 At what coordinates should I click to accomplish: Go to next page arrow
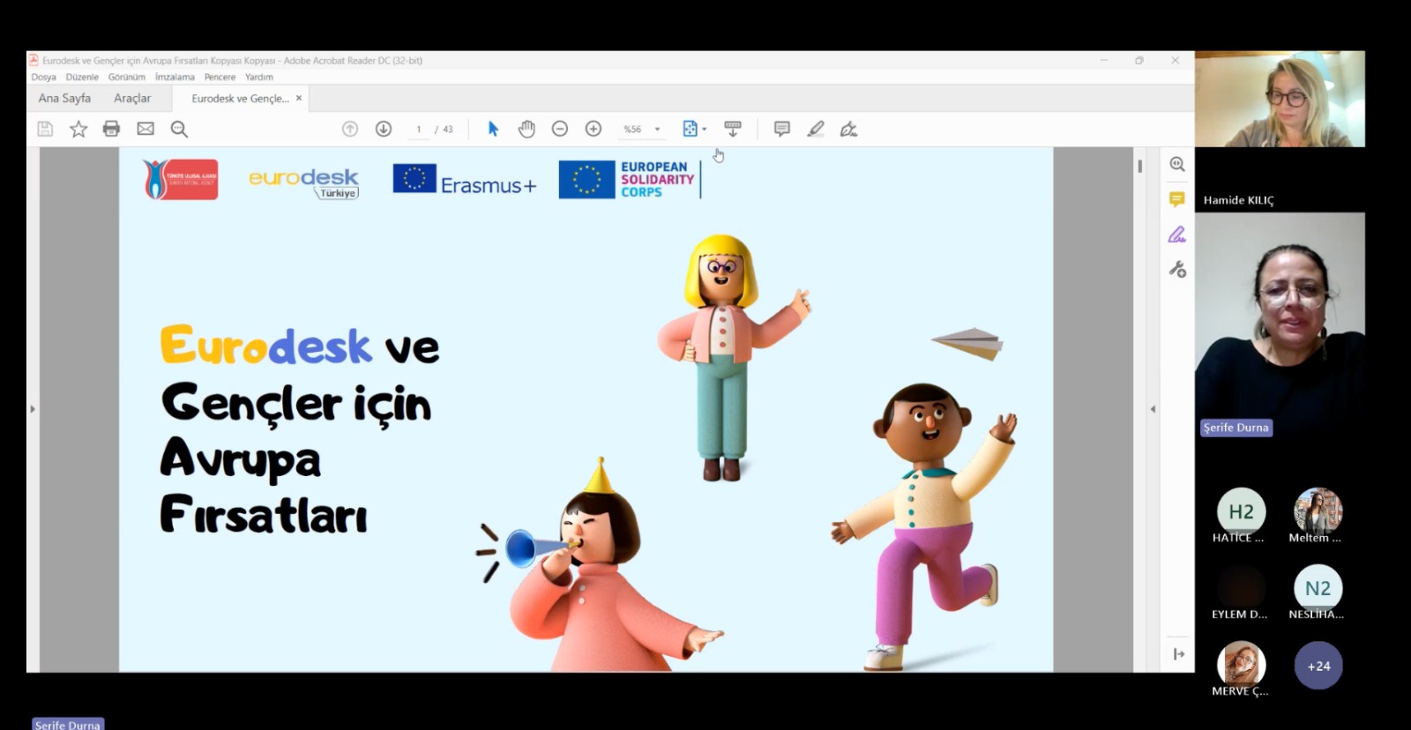[384, 129]
